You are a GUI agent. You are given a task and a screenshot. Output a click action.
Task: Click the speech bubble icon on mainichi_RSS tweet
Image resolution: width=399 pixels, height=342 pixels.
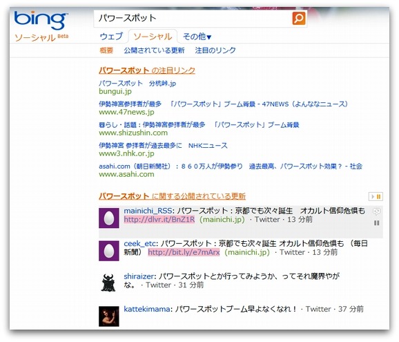coord(377,211)
